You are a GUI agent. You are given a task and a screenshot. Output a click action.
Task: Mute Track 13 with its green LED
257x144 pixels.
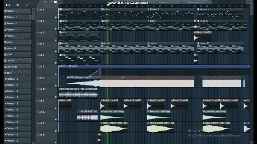56,131
